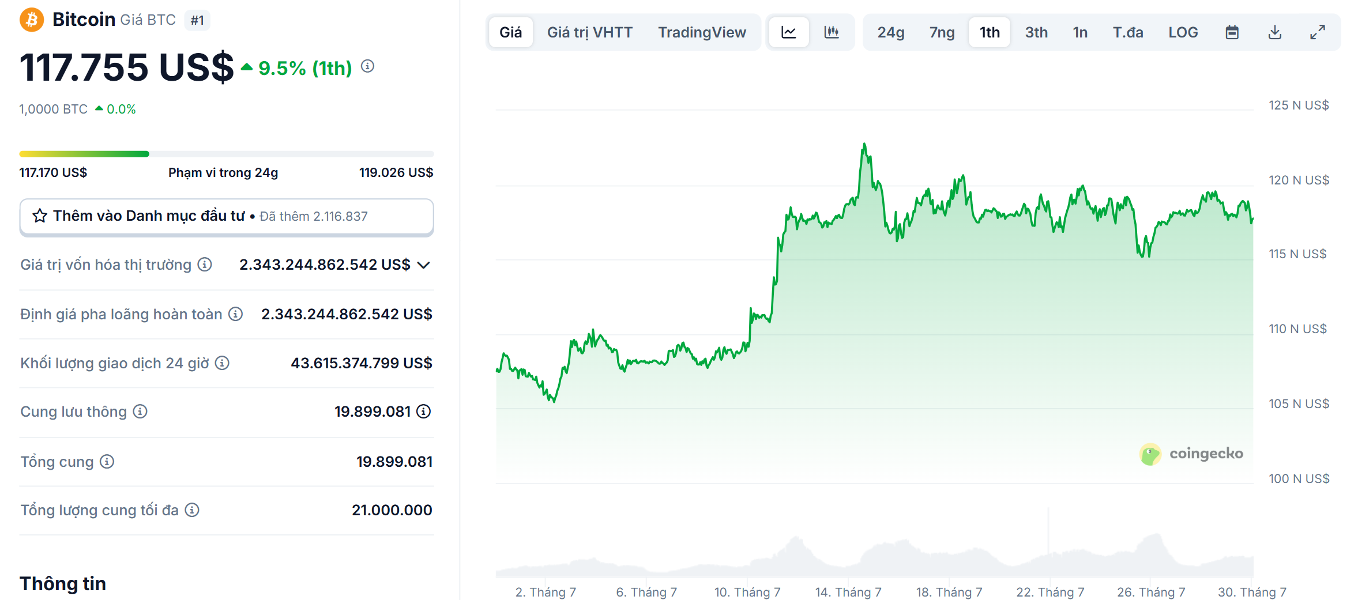1358x600 pixels.
Task: Click star icon in Thêm vào Danh mục
Action: coord(40,216)
